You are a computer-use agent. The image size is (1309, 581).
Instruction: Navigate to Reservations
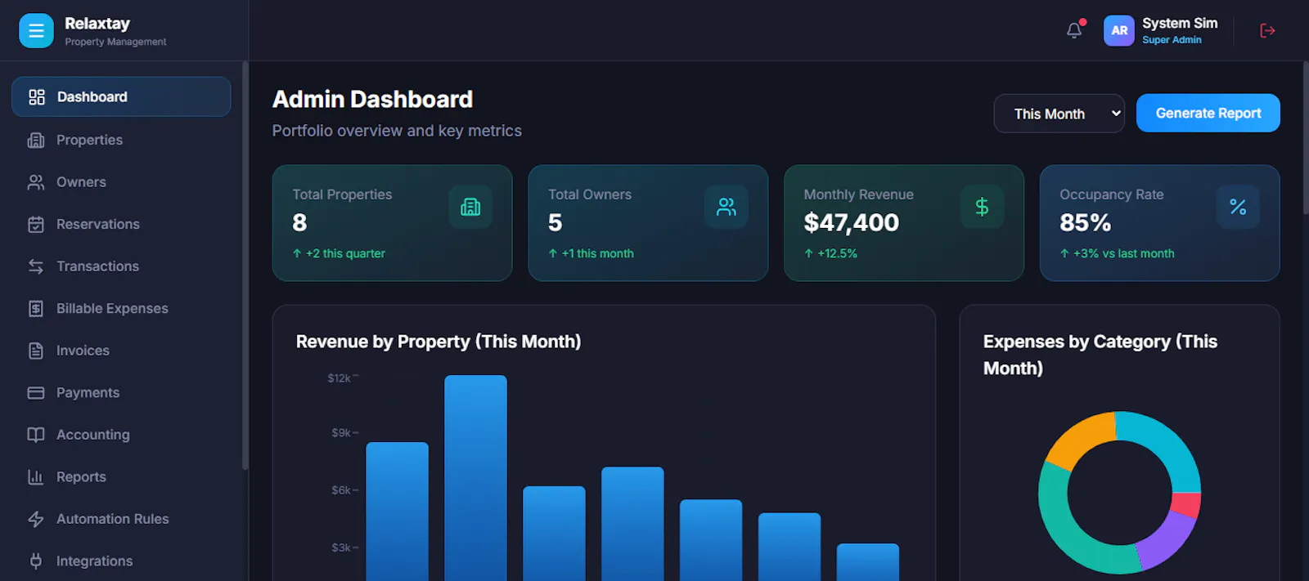tap(121, 225)
